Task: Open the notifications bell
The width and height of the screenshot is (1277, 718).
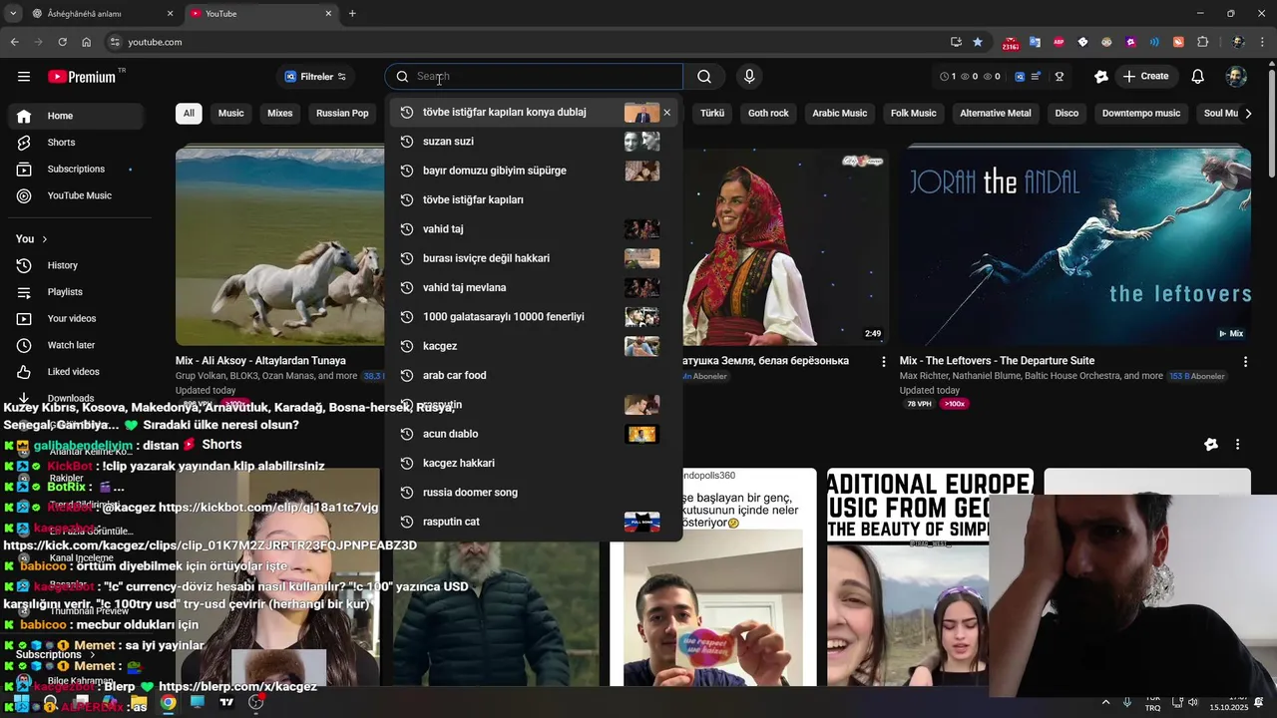Action: tap(1198, 77)
